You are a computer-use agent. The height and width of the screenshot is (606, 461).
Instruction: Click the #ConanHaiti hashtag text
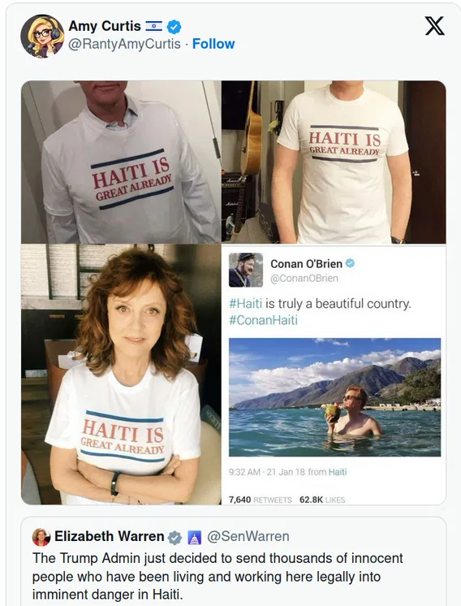263,320
